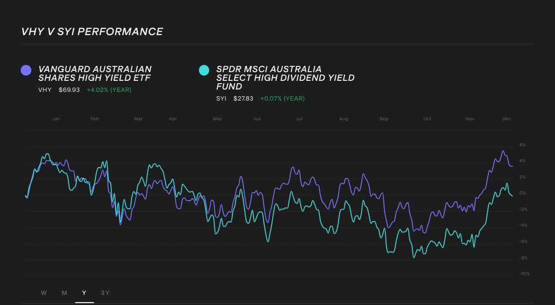
Task: Select the +0.07% (YEAR) change figure
Action: click(282, 98)
